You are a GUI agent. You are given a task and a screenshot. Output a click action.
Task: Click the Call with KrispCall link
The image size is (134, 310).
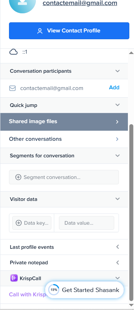(27, 295)
